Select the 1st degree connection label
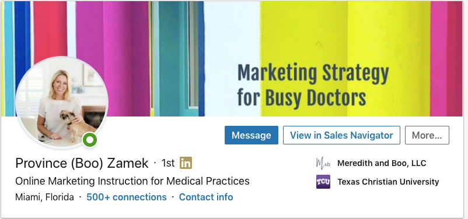 point(168,163)
